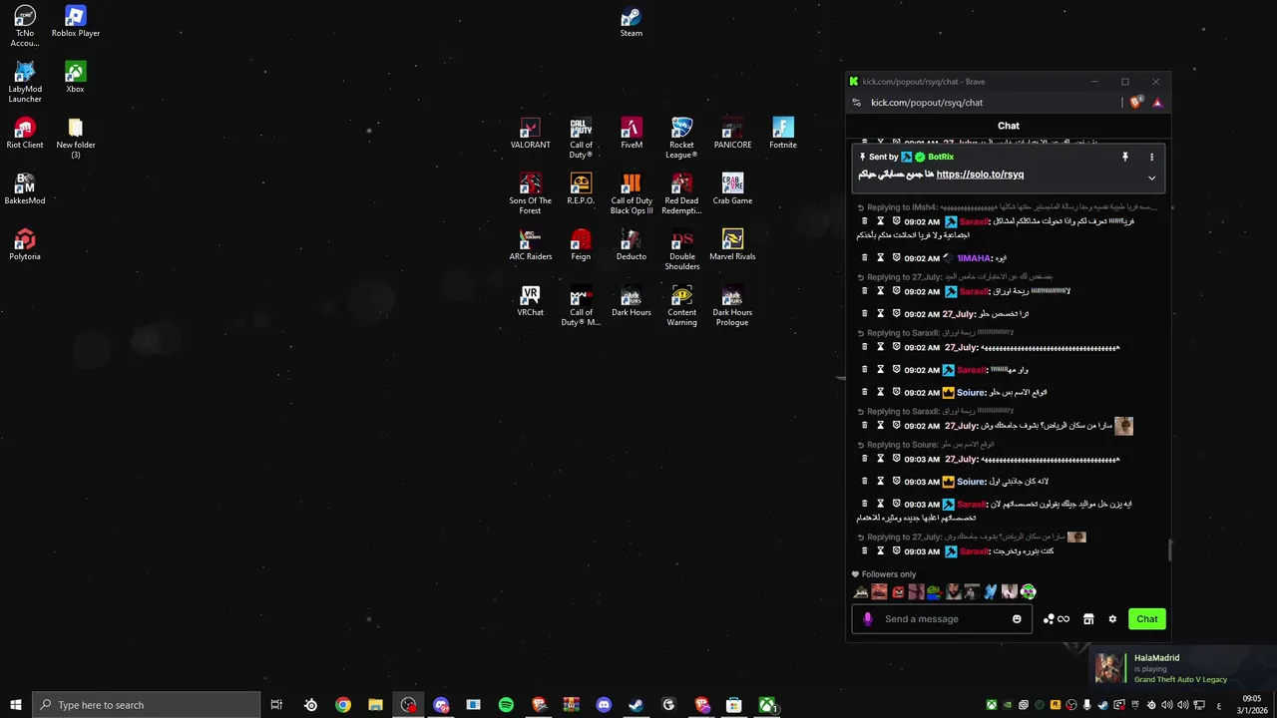Pick the angry red face quick emote
Screen dimensions: 1277x718
[898, 592]
